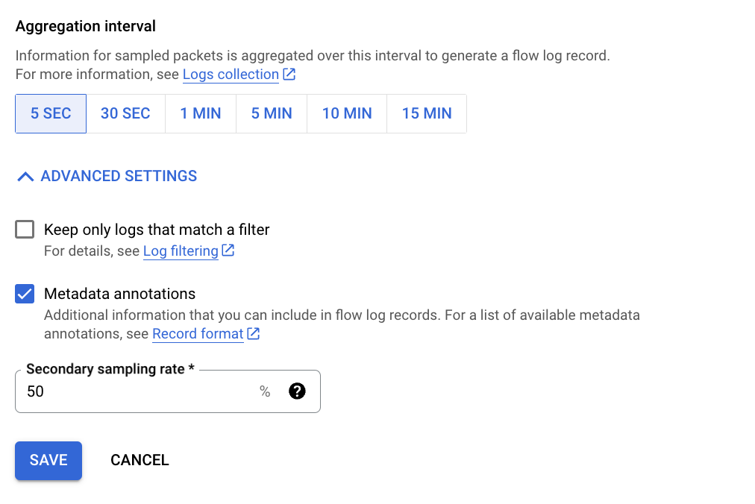
Task: Open the Record format link
Action: pos(198,334)
